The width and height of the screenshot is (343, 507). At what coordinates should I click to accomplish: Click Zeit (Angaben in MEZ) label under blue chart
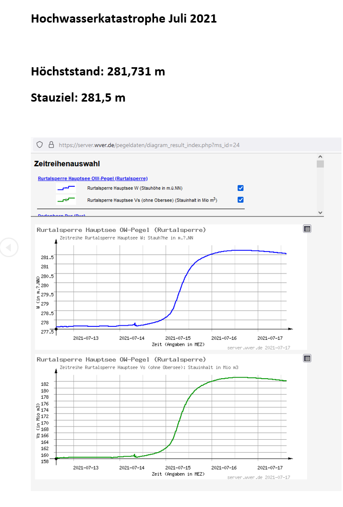coord(178,345)
